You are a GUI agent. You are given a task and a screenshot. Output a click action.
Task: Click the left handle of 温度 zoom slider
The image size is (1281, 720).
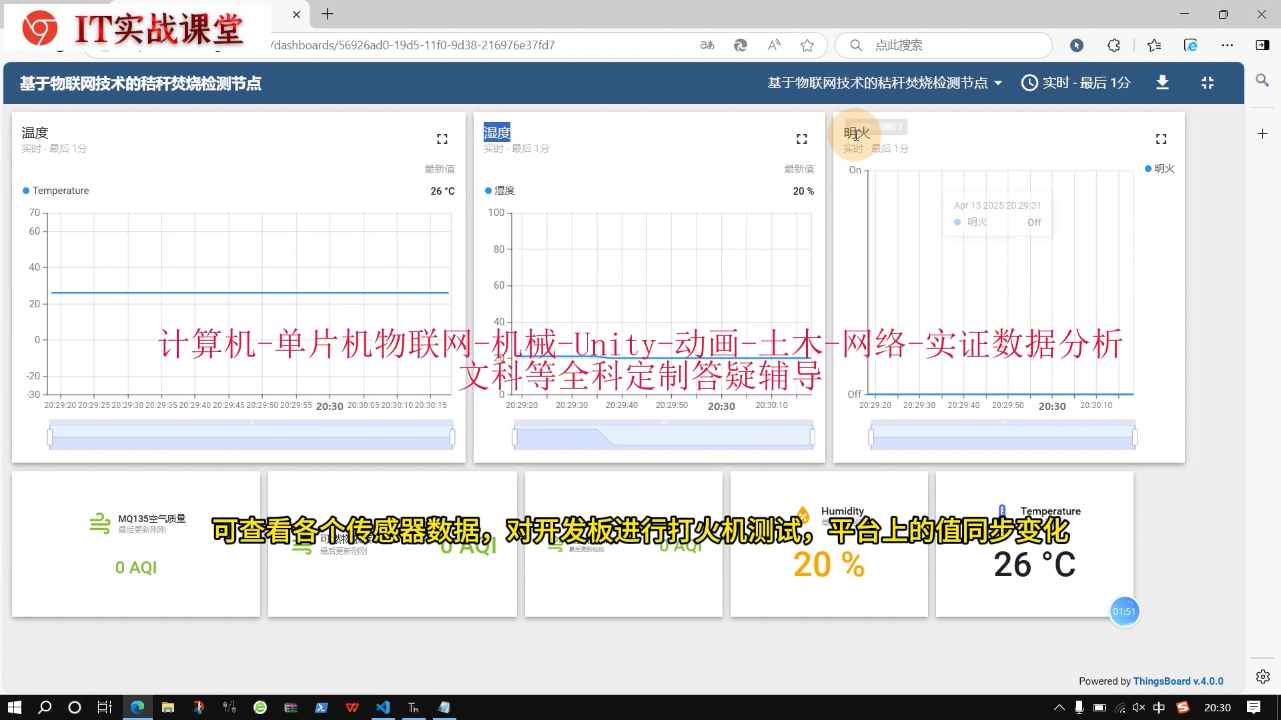click(x=50, y=437)
